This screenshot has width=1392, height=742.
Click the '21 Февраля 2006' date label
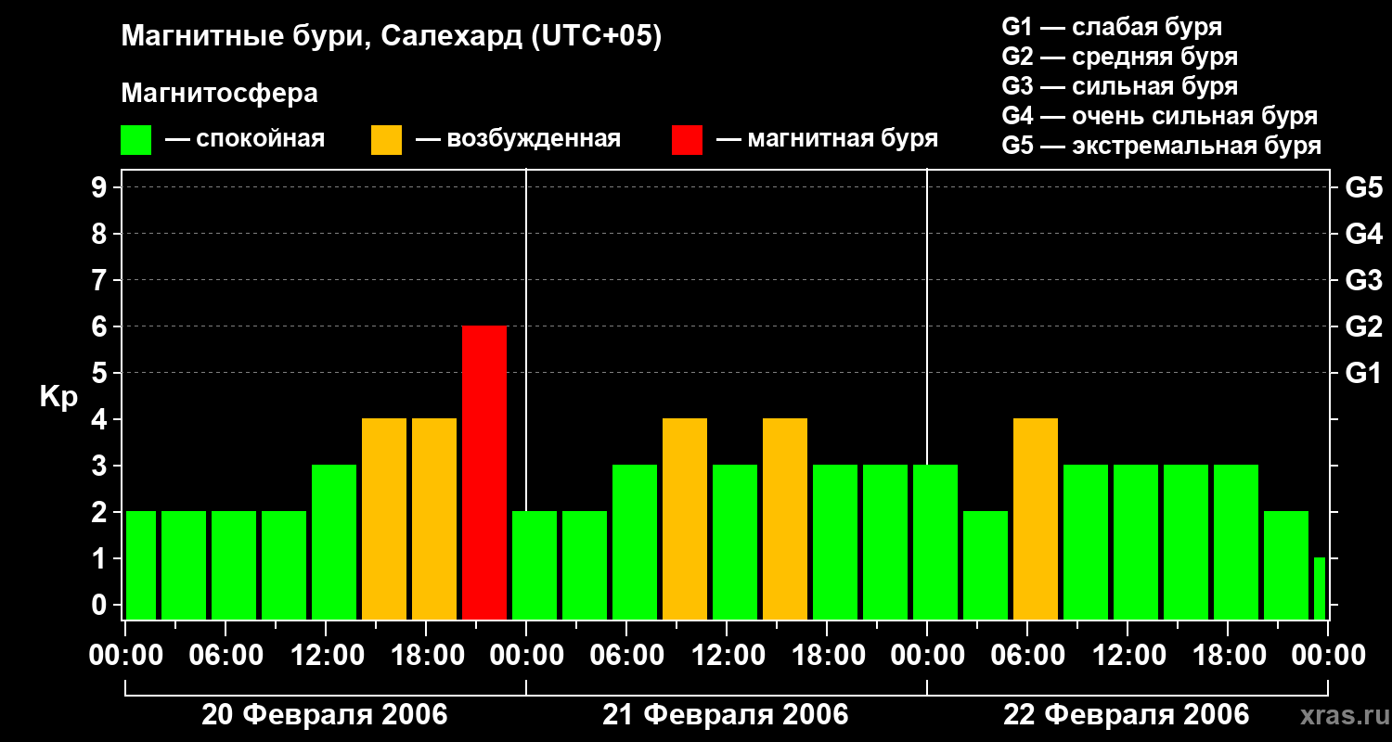click(x=726, y=715)
